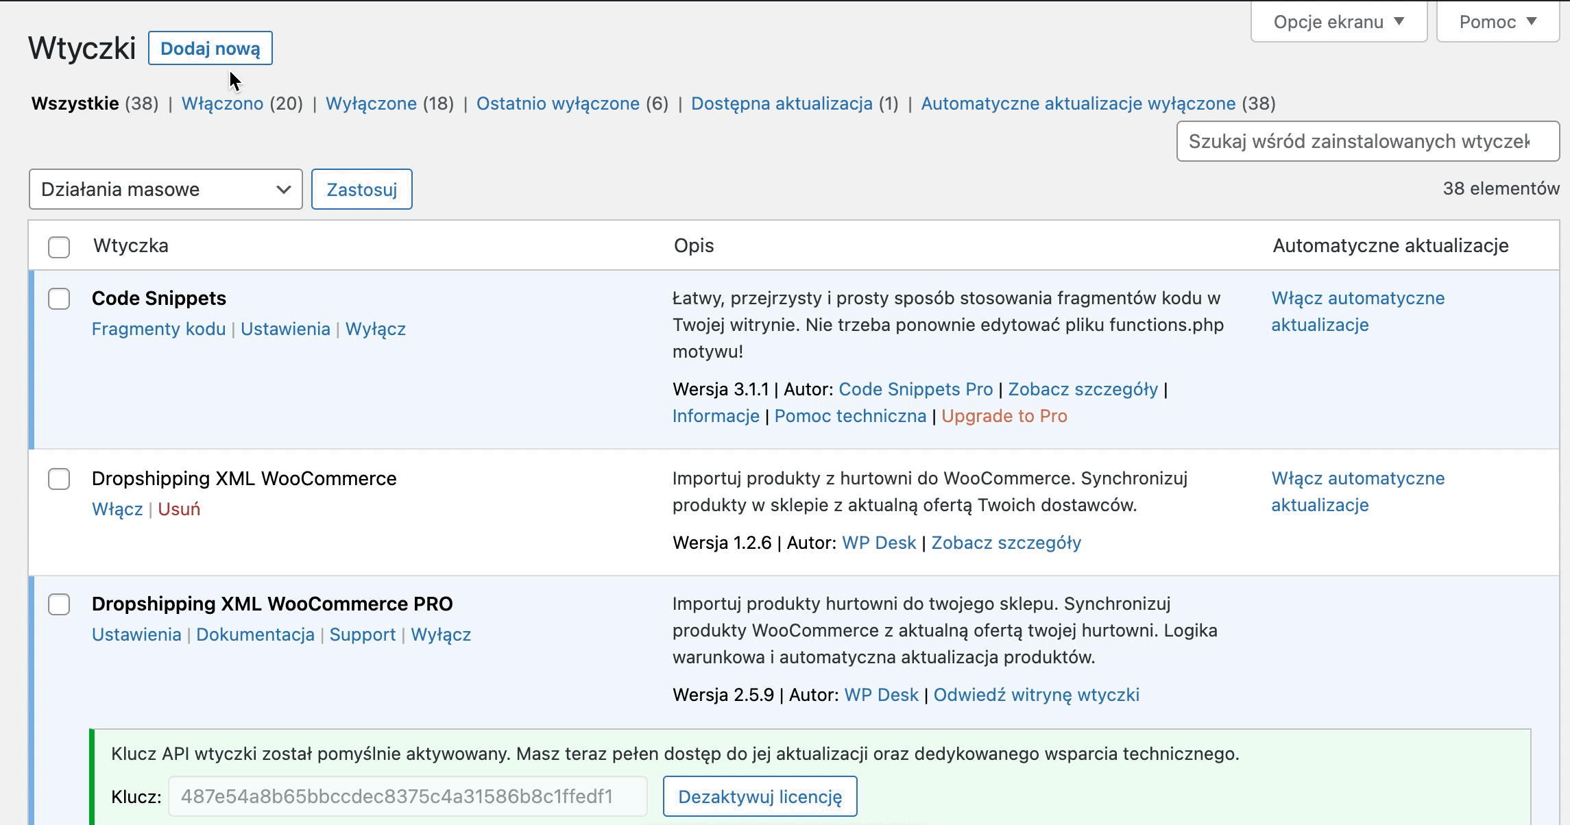The height and width of the screenshot is (825, 1570).
Task: Open Code Snippets Ustawienia link
Action: [x=285, y=329]
